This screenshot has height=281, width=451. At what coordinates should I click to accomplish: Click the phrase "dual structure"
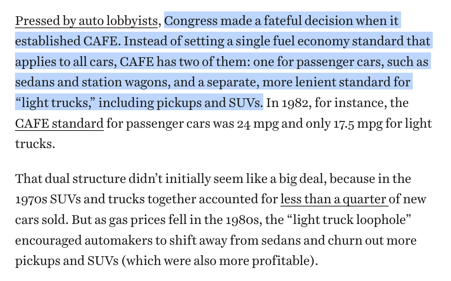click(82, 179)
